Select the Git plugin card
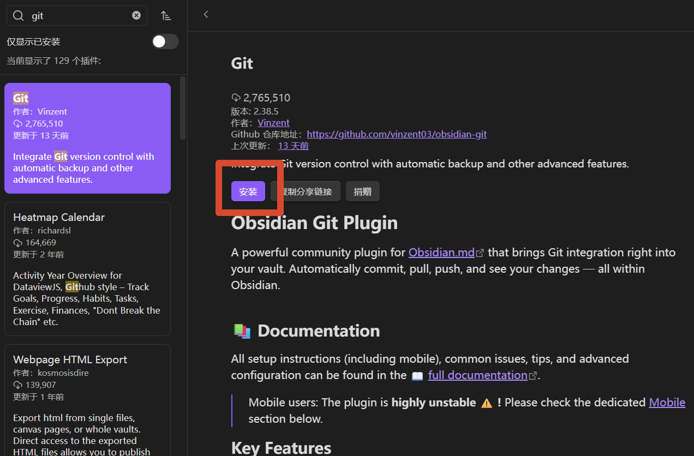 point(87,138)
